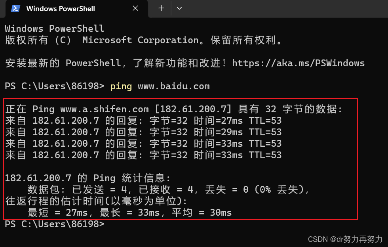Open the terminal tab options chevron

[x=179, y=8]
